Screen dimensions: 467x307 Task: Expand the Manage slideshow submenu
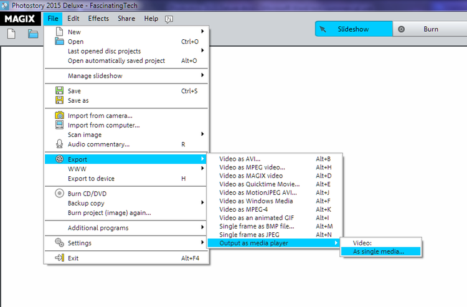coord(202,75)
